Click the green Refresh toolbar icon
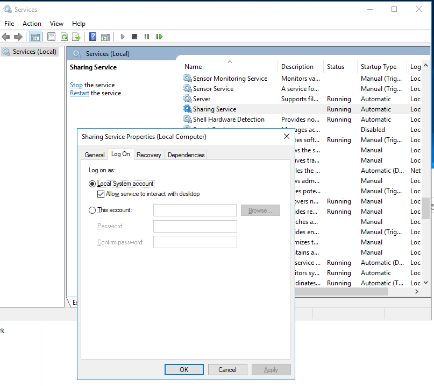The image size is (434, 386). (64, 37)
